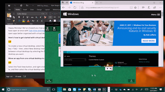The width and height of the screenshot is (165, 92).
Task: Click the Borders icon in Word's paragraph group
Action: point(55,21)
